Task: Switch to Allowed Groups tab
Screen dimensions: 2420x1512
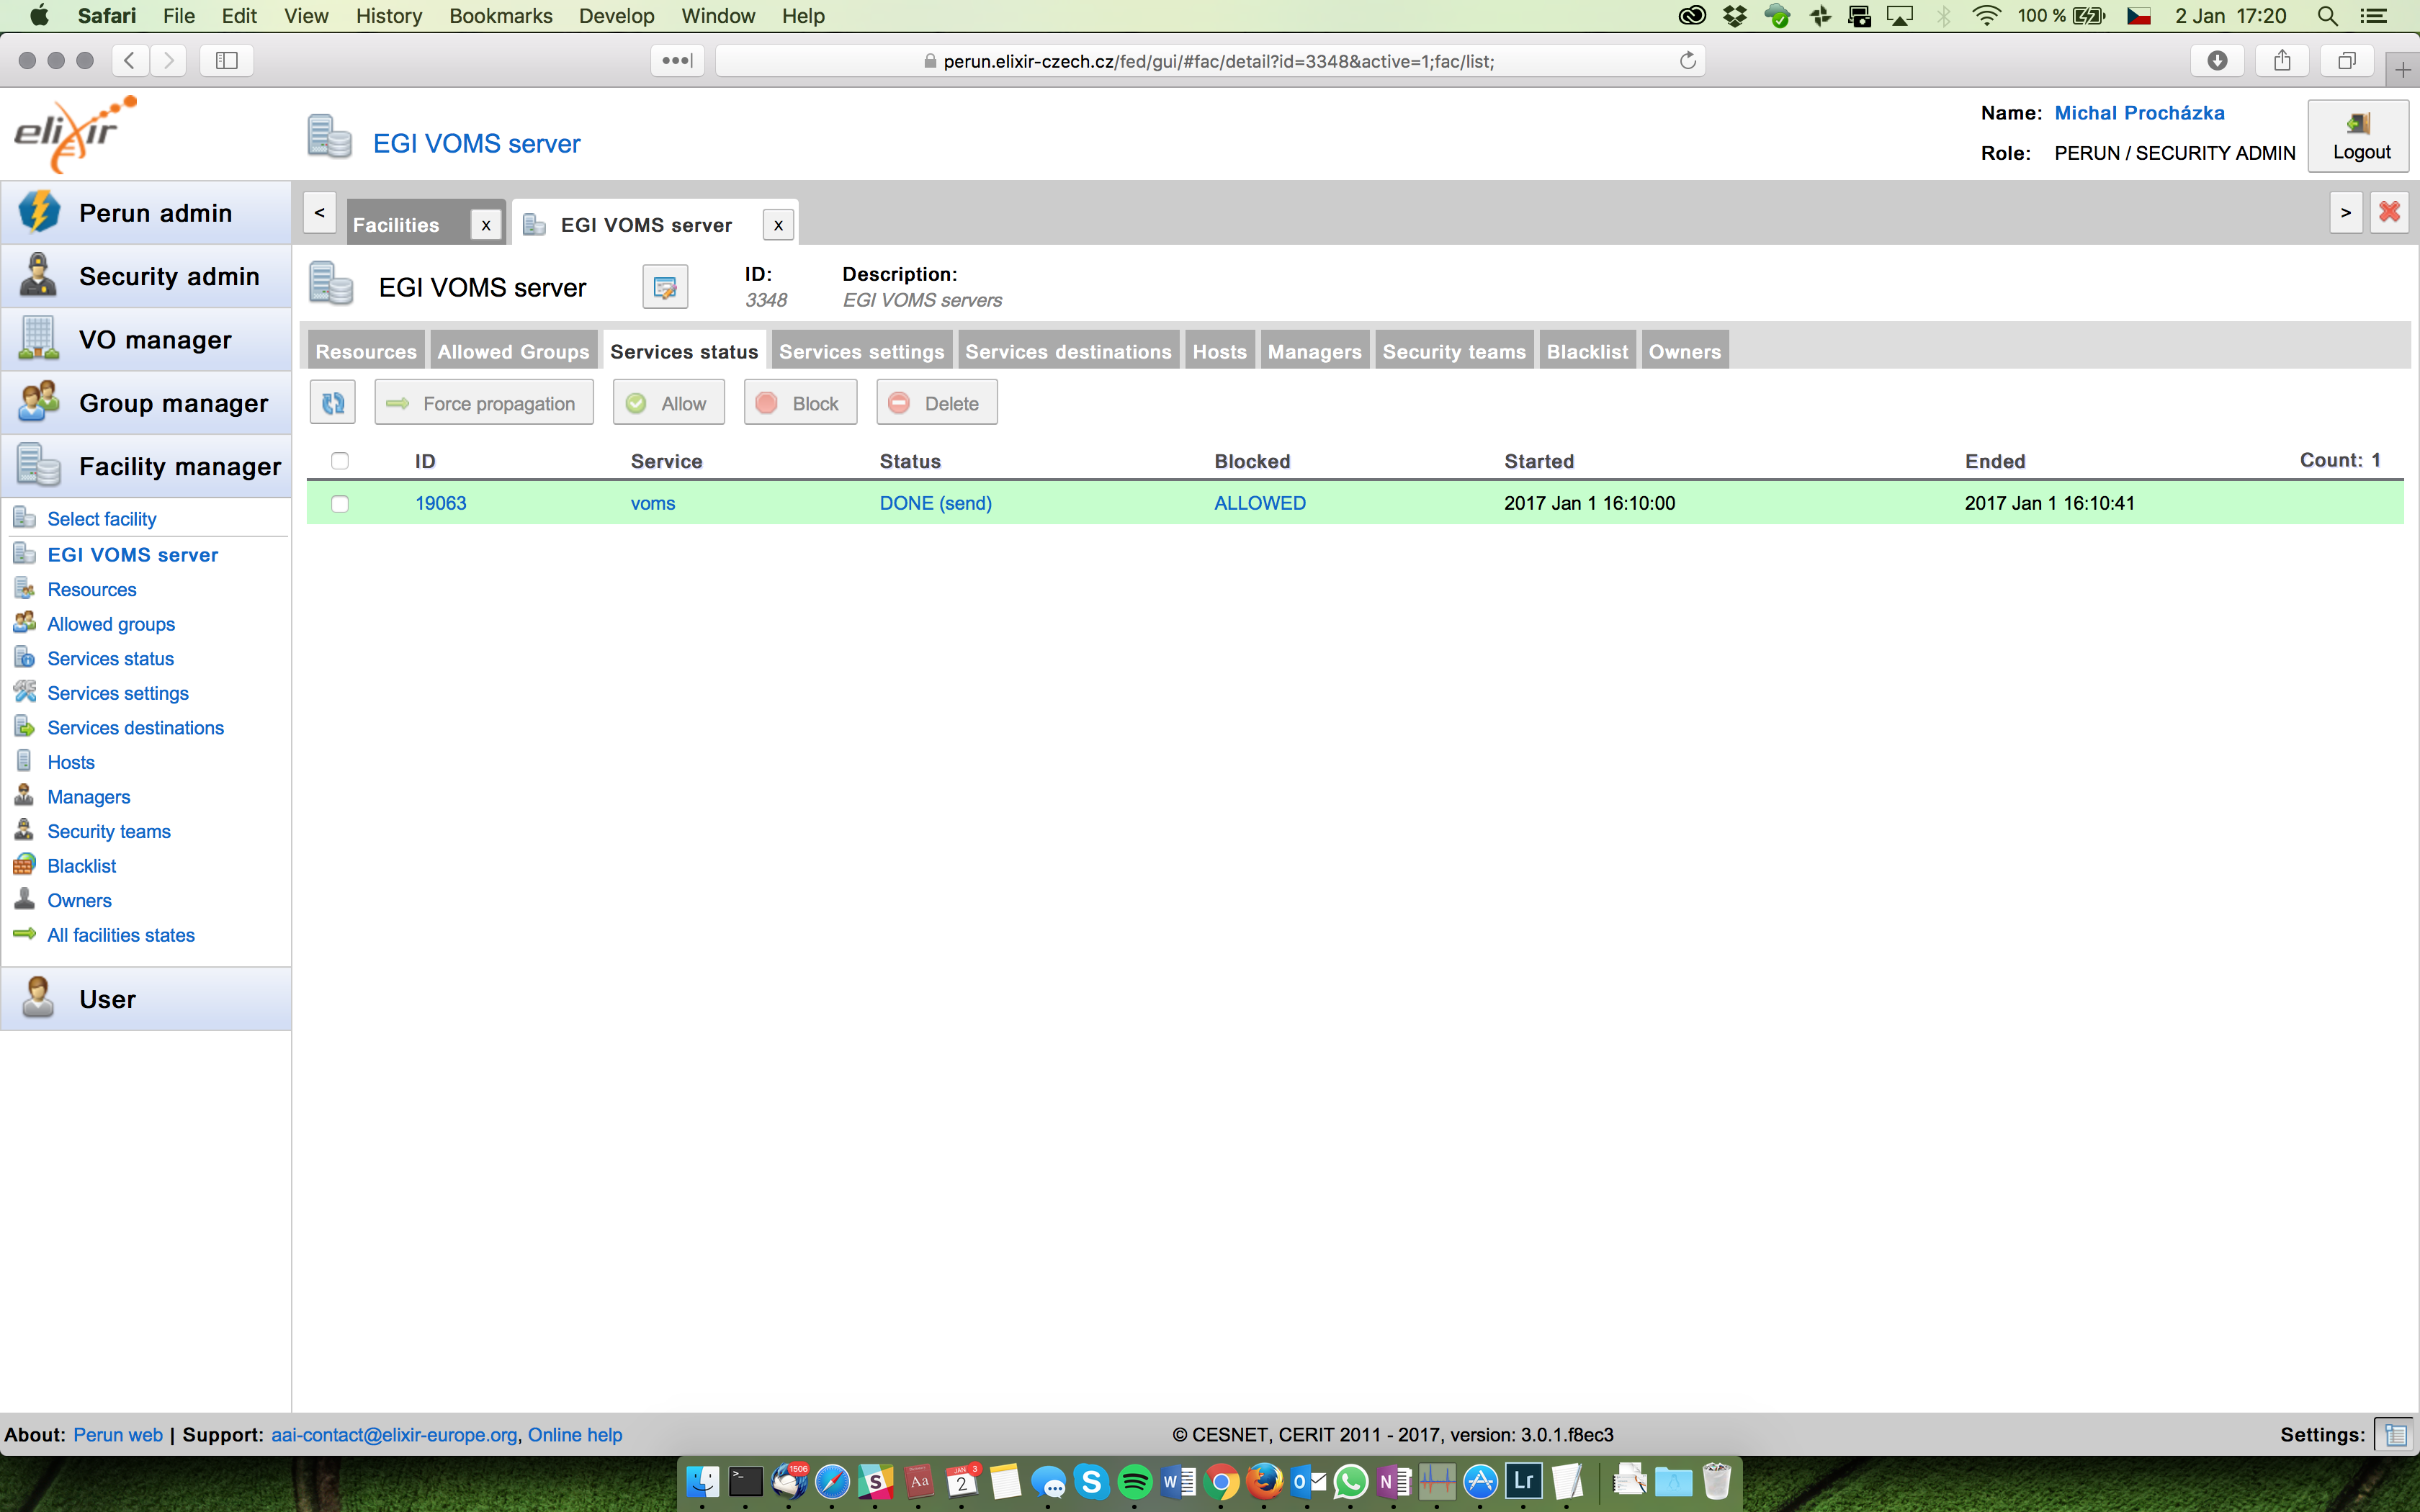Action: tap(513, 351)
